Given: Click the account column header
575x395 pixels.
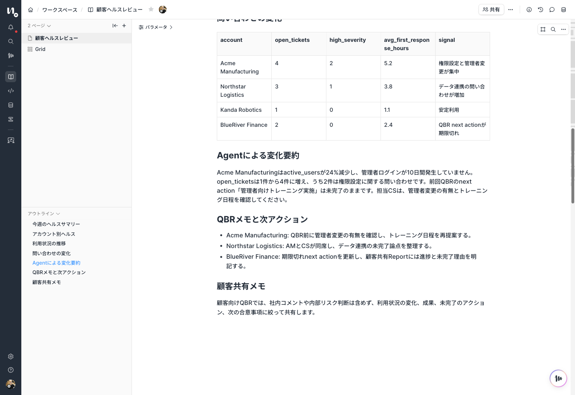Looking at the screenshot, I should [244, 44].
